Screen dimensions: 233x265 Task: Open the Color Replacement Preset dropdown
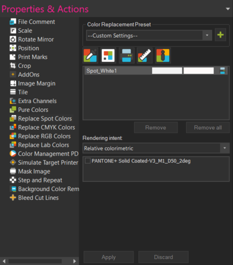pyautogui.click(x=149, y=35)
